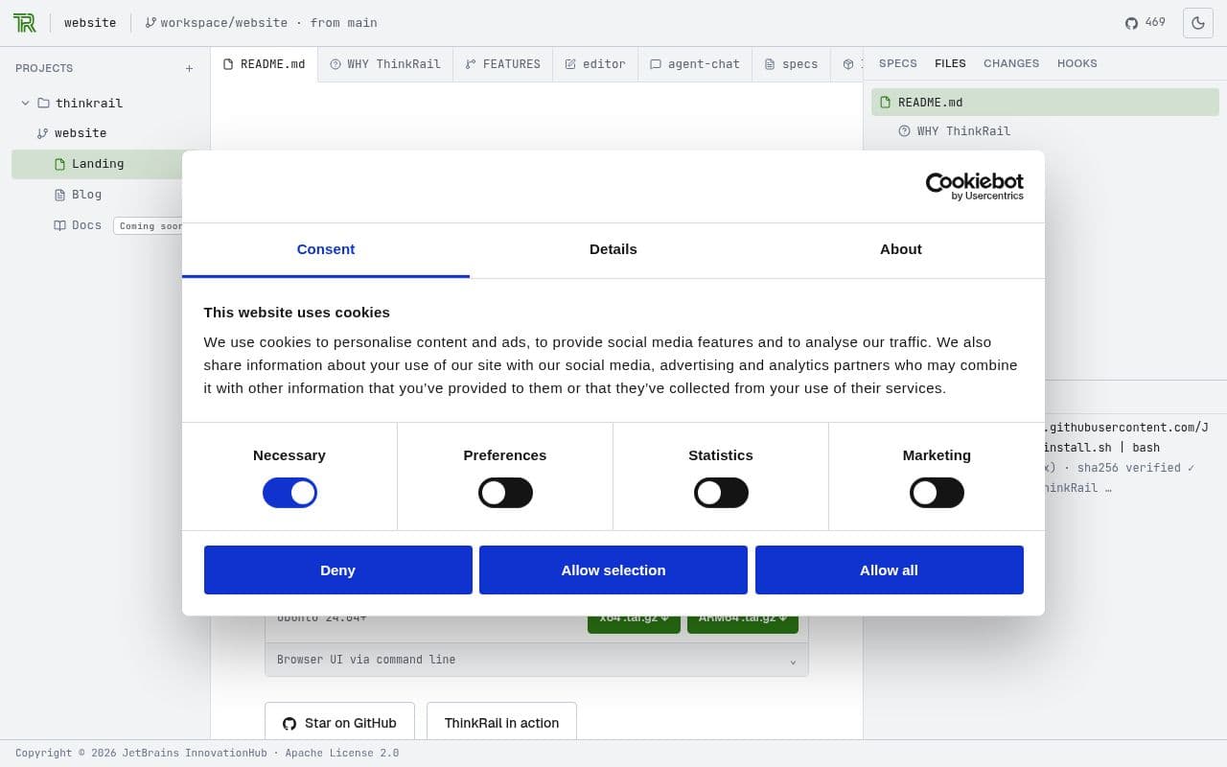The width and height of the screenshot is (1227, 767).
Task: Open the WHY ThinkRail editor tab
Action: pos(385,64)
